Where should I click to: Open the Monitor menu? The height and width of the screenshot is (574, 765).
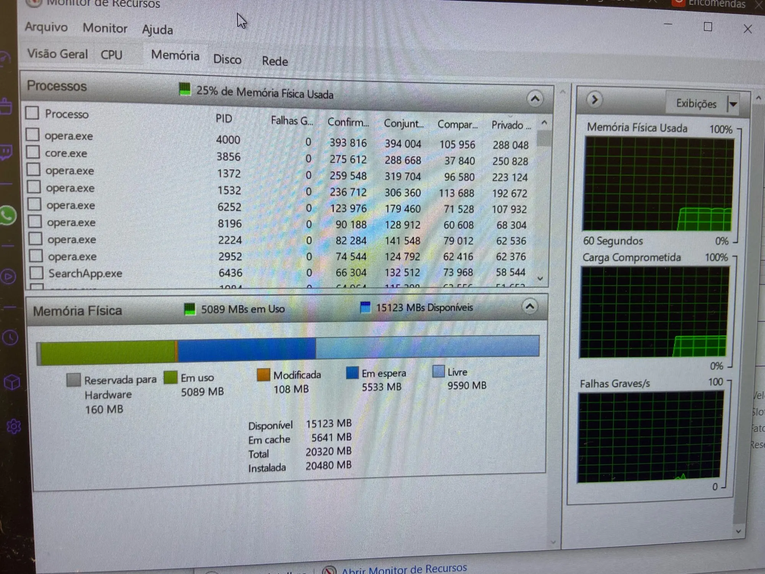point(105,28)
